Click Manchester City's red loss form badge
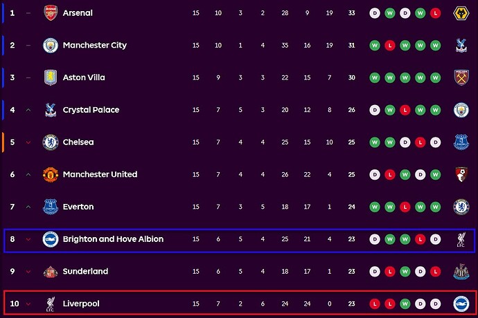Viewport: 478px width, 318px height. click(390, 46)
